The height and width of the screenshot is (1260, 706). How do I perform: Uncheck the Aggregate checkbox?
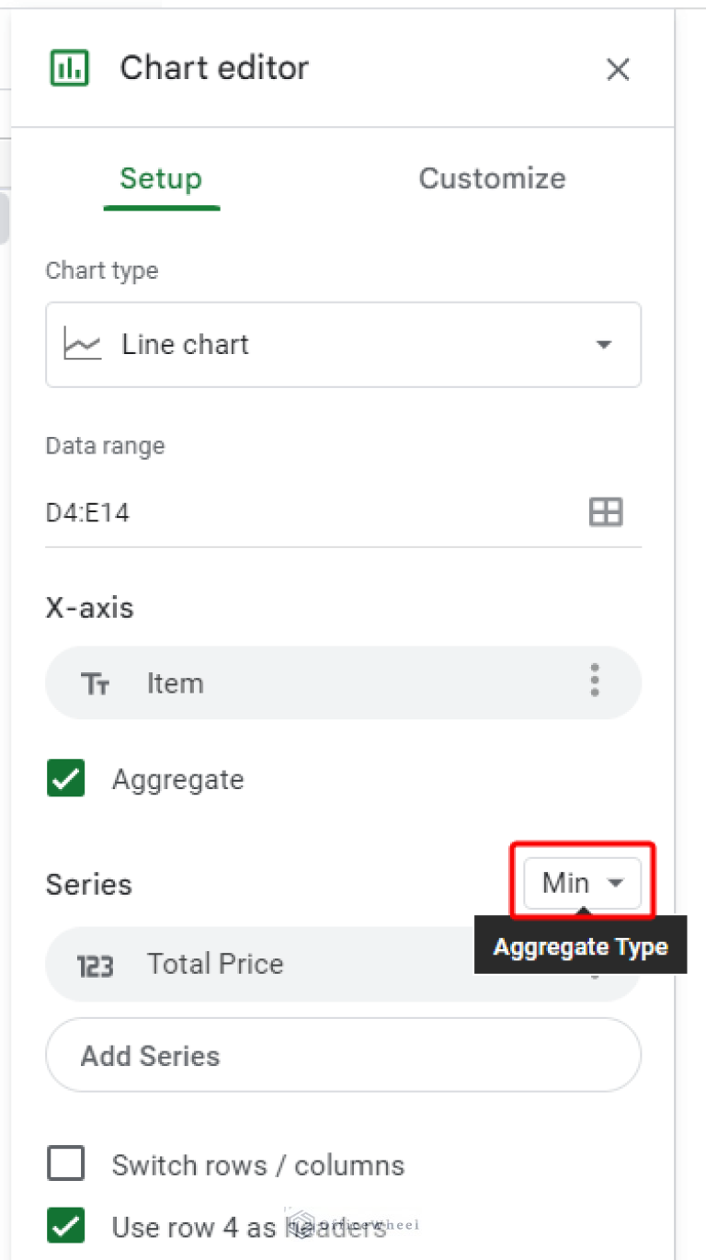[66, 780]
